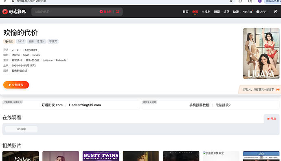
Task: Click cast name Richards
Action: [x=61, y=60]
